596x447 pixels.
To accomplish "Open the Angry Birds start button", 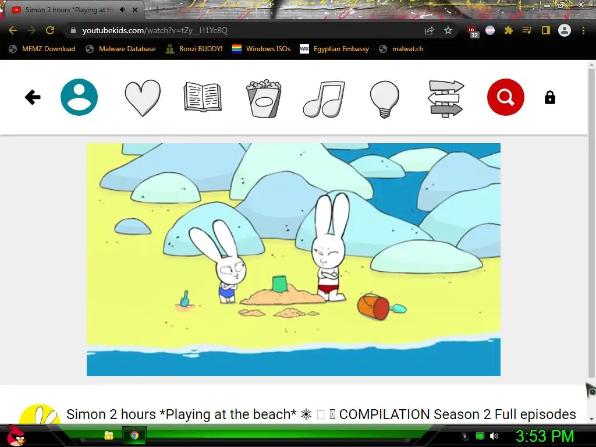I will (16, 435).
